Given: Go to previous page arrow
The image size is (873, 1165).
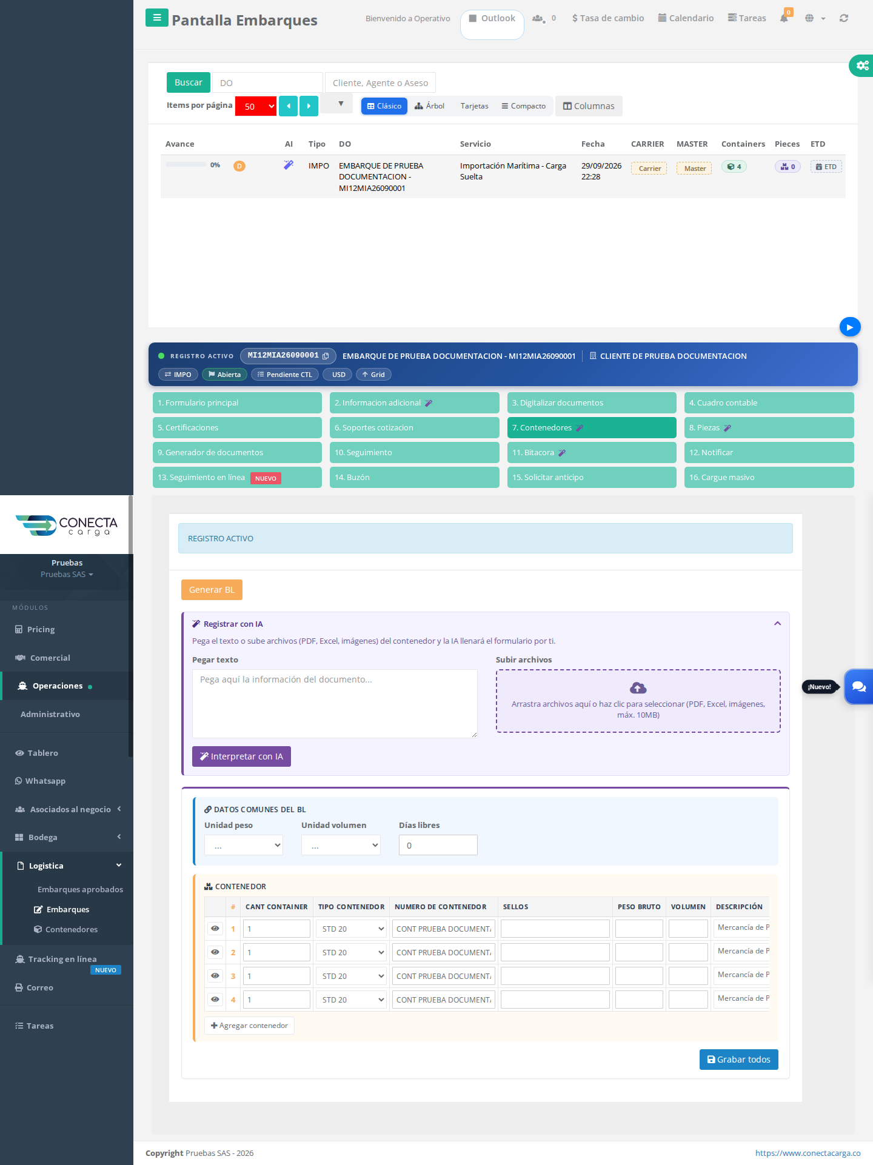Looking at the screenshot, I should pos(288,106).
